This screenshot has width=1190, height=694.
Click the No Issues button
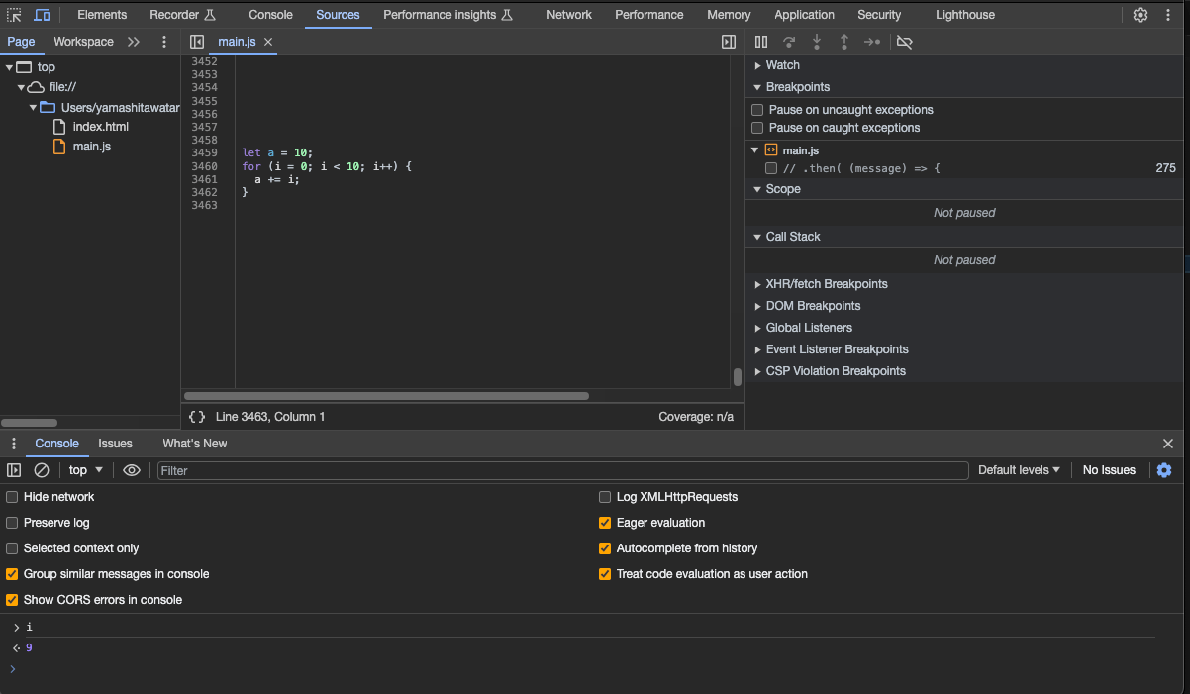coord(1109,470)
